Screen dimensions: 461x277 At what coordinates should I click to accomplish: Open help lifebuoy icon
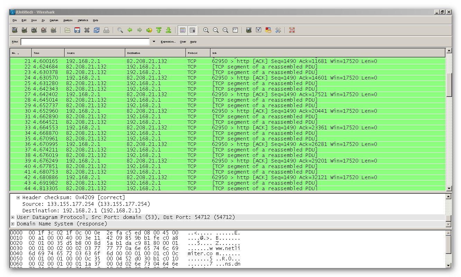pyautogui.click(x=292, y=30)
